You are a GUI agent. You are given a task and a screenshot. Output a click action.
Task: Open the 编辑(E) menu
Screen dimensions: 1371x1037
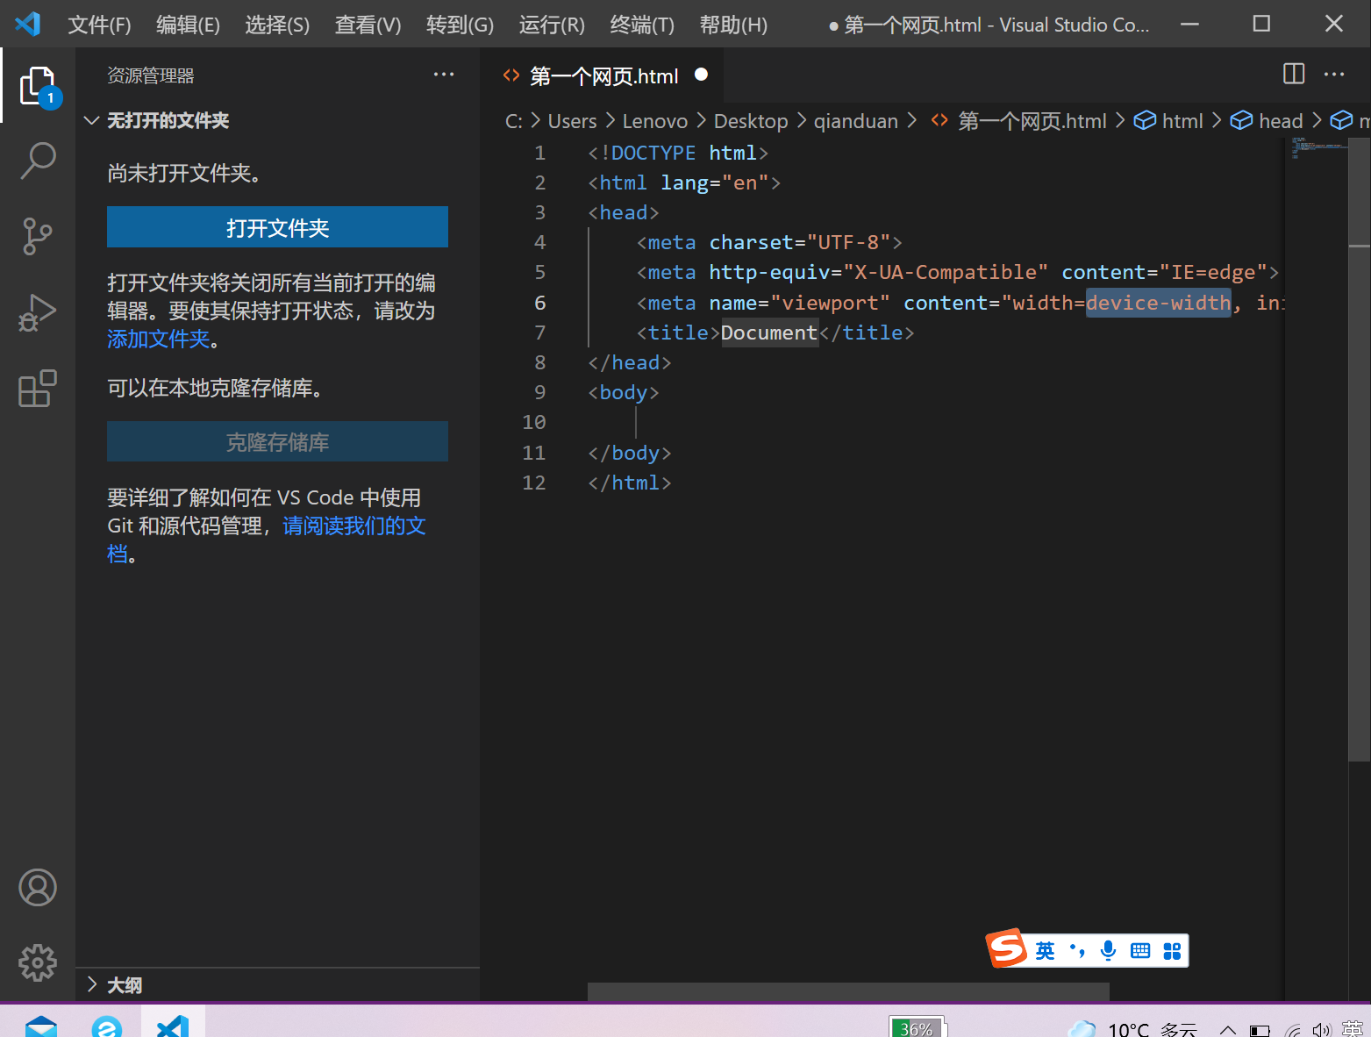pyautogui.click(x=188, y=25)
